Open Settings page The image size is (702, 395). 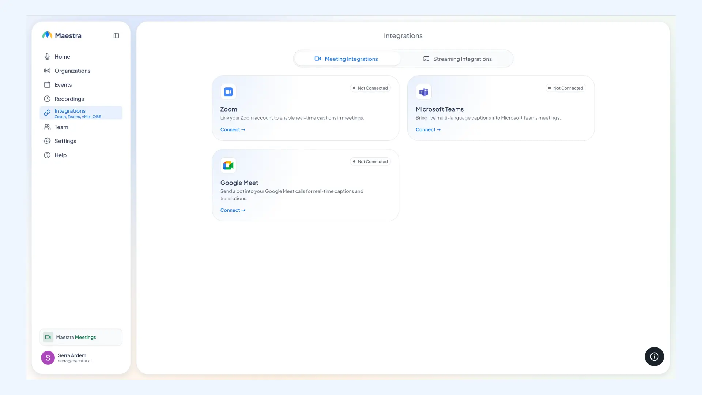tap(81, 141)
